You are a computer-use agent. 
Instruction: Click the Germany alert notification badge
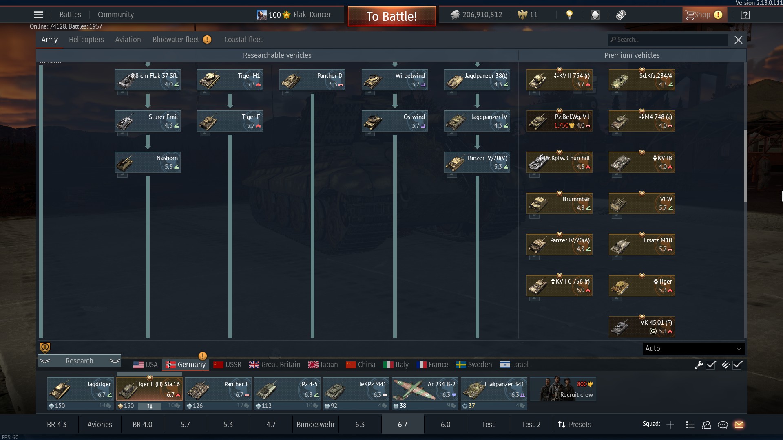tap(202, 356)
